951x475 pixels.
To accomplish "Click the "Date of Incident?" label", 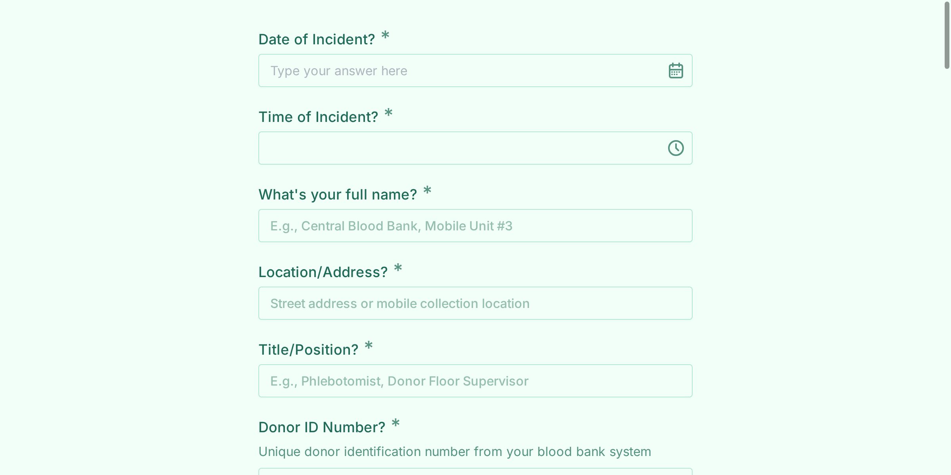I will point(316,40).
